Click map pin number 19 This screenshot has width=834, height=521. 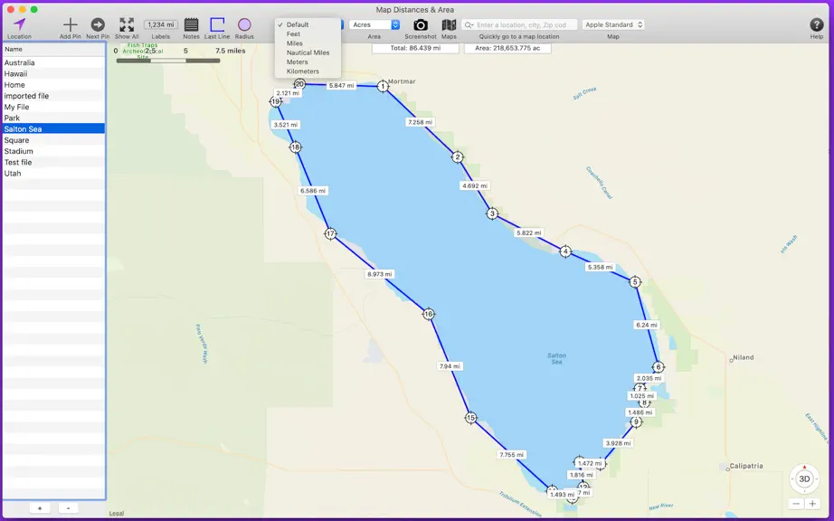tap(276, 101)
